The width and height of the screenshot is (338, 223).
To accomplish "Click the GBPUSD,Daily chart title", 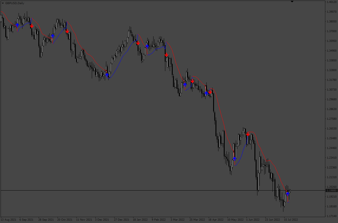I will tap(15, 3).
